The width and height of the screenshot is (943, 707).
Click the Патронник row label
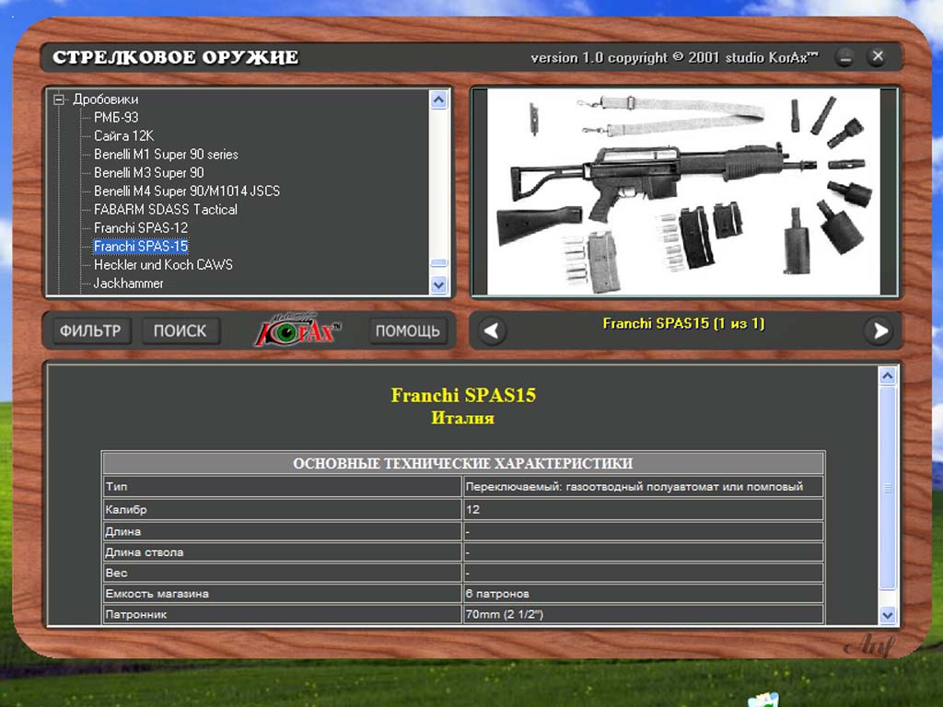click(x=136, y=614)
